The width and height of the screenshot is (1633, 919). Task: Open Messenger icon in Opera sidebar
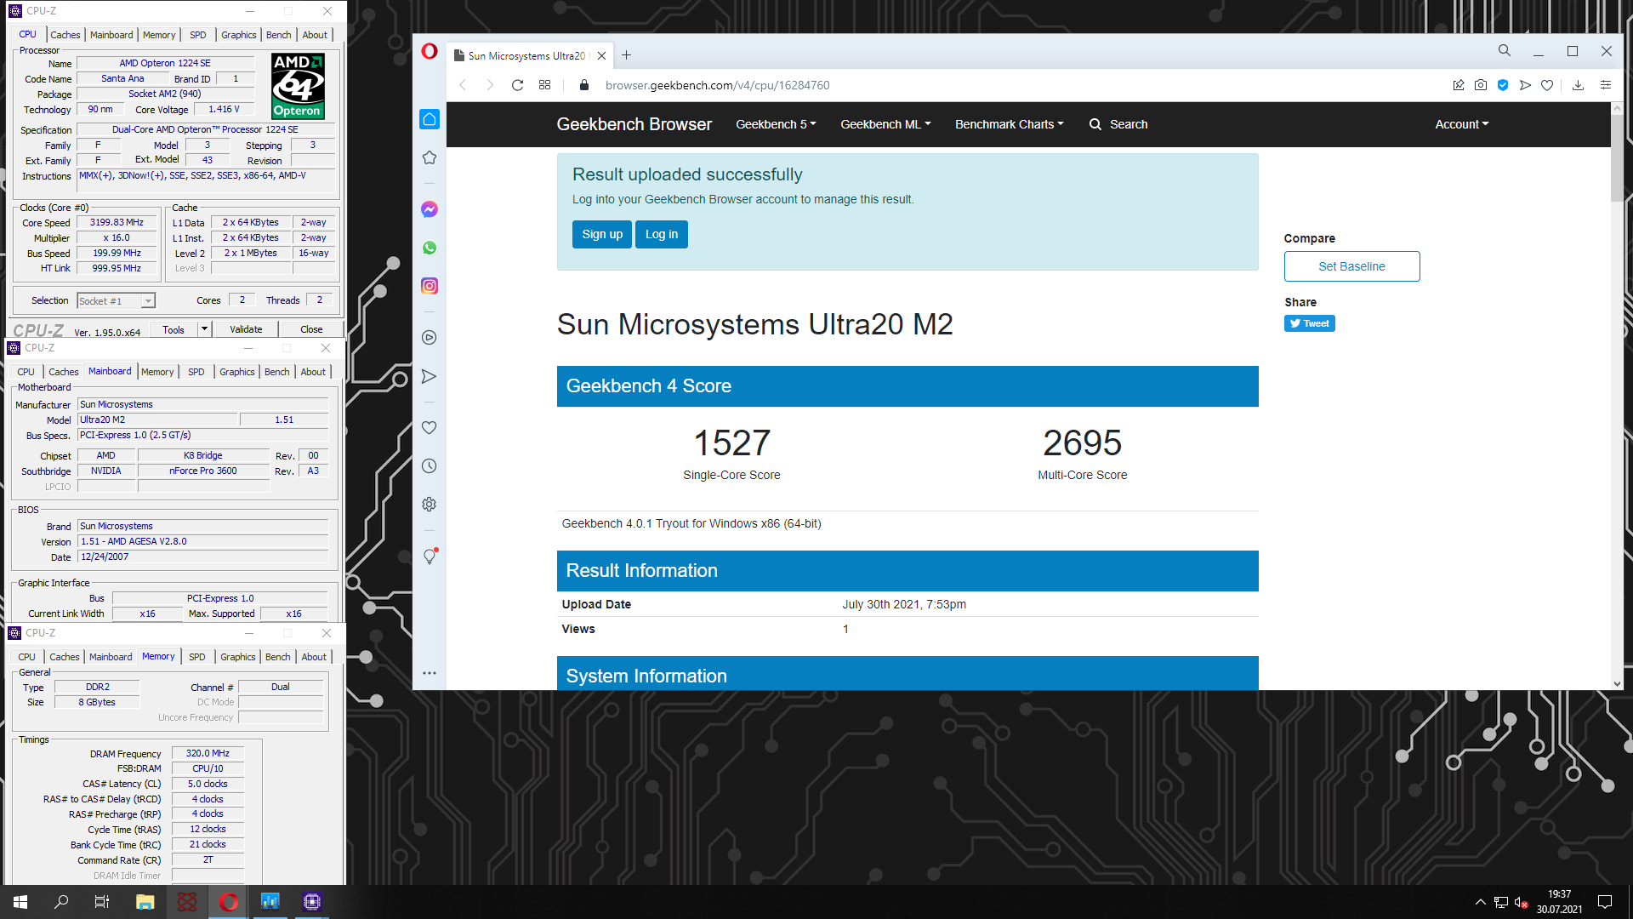[x=430, y=209]
